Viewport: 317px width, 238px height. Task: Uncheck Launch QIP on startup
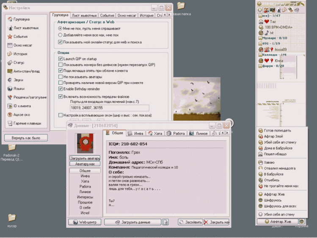coord(60,59)
